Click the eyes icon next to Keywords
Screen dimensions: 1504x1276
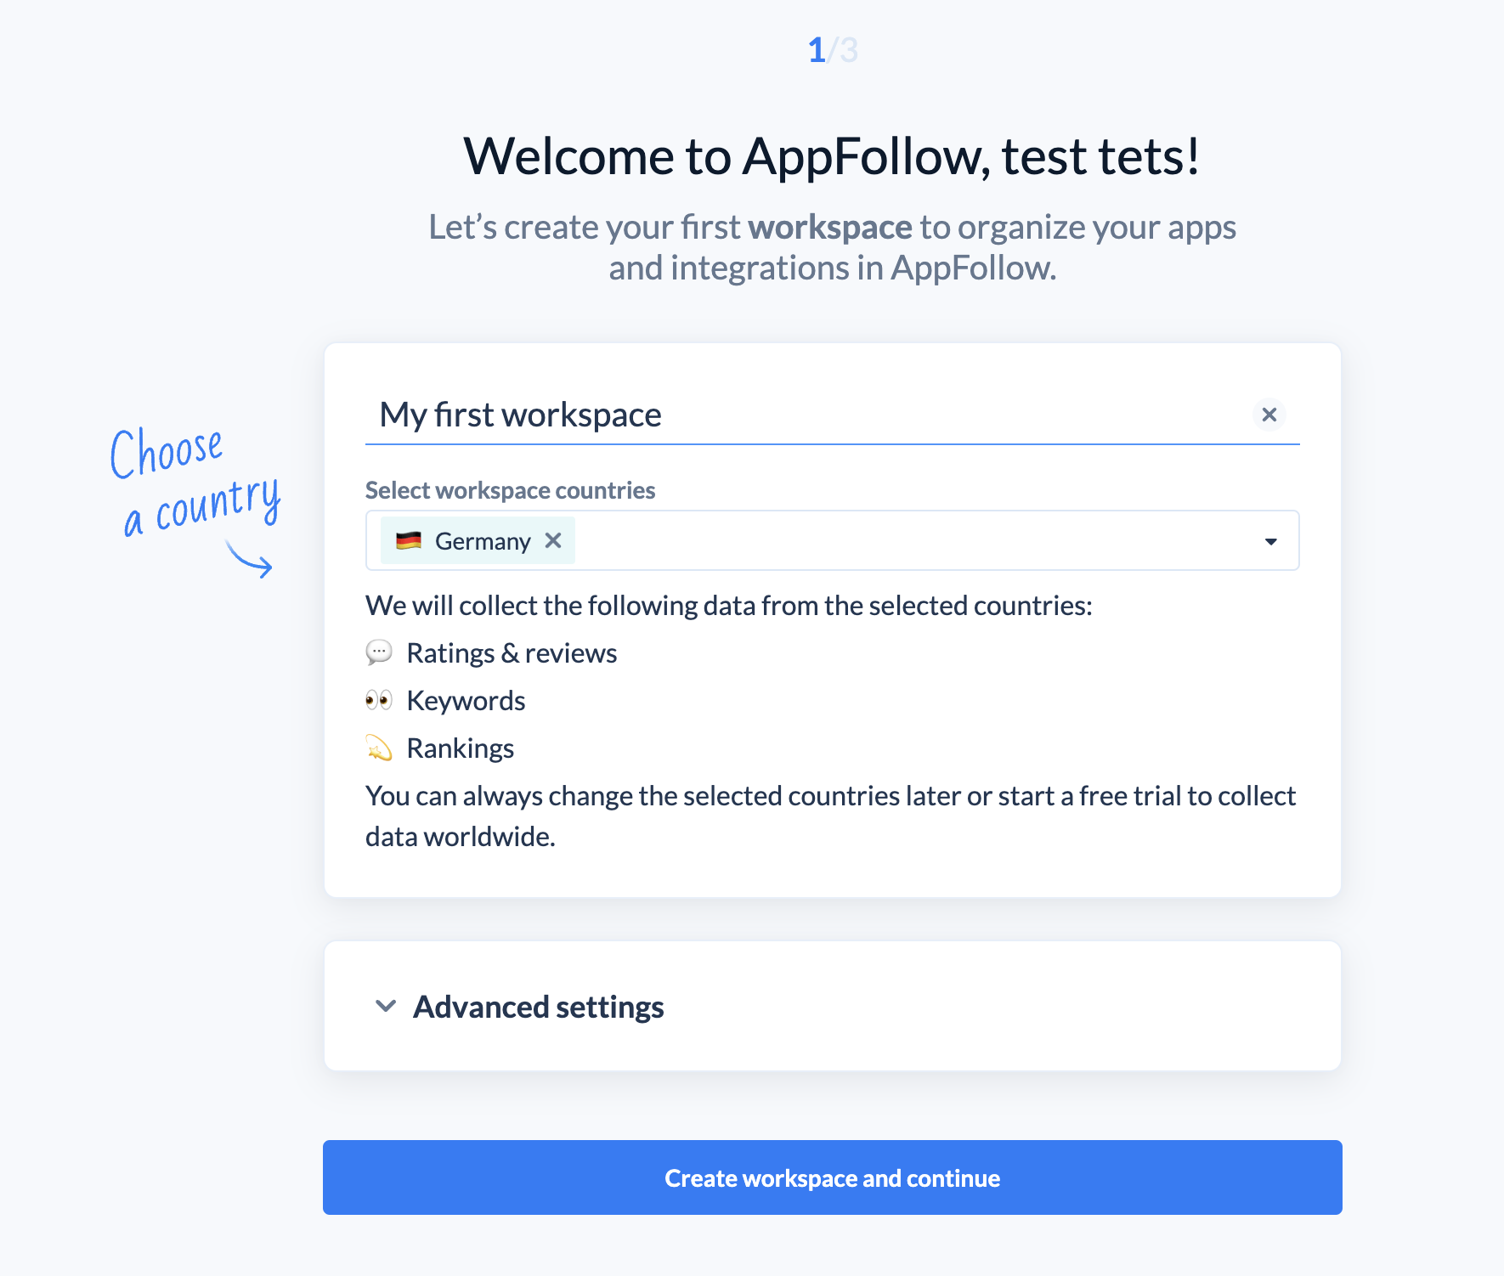[379, 700]
